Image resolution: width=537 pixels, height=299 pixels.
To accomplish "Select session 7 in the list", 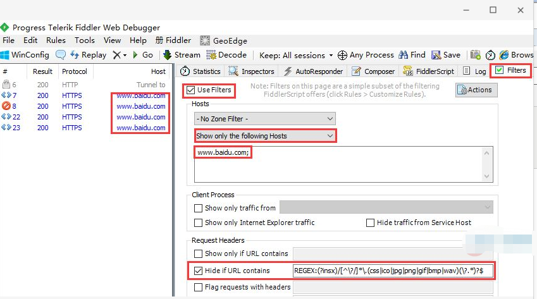I will click(x=85, y=95).
